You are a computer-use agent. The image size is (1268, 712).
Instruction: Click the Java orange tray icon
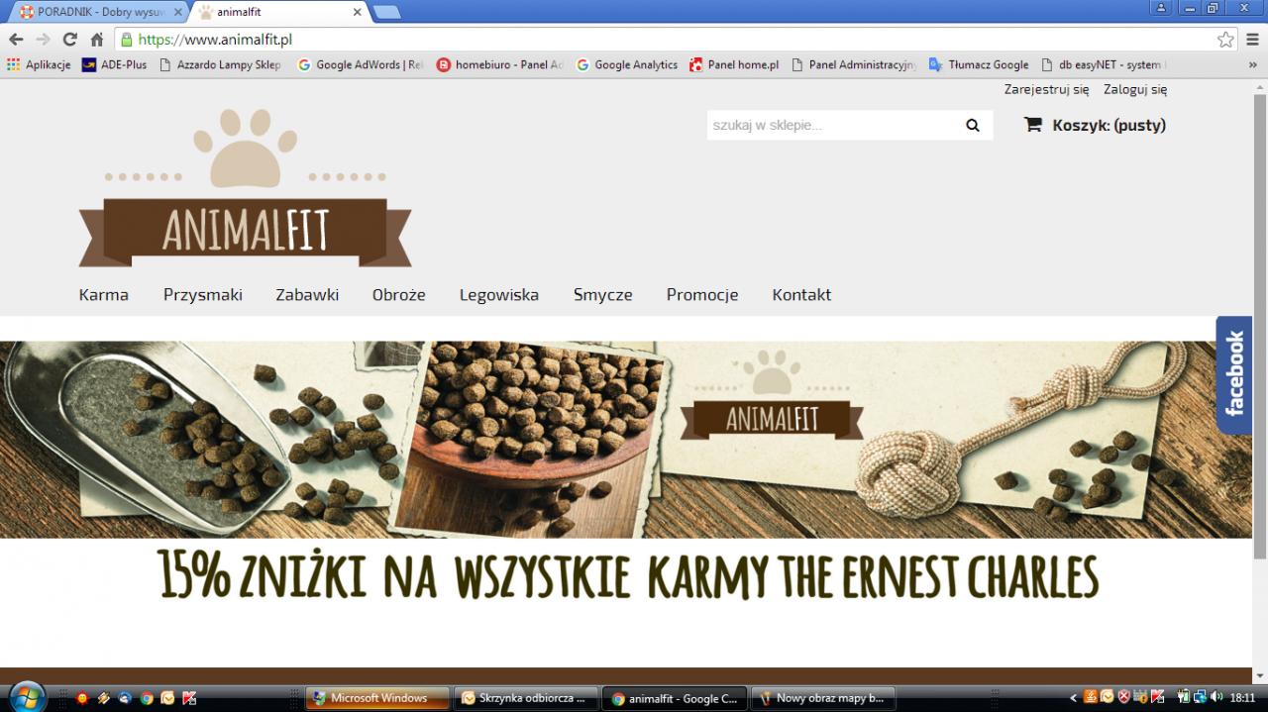pyautogui.click(x=1091, y=697)
